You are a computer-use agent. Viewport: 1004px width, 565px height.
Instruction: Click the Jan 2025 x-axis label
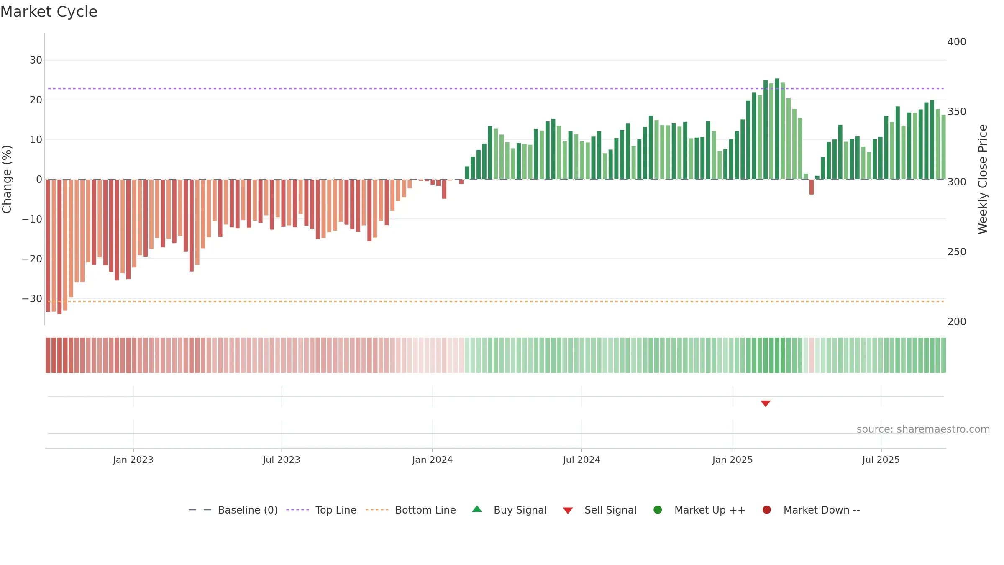[x=733, y=460]
